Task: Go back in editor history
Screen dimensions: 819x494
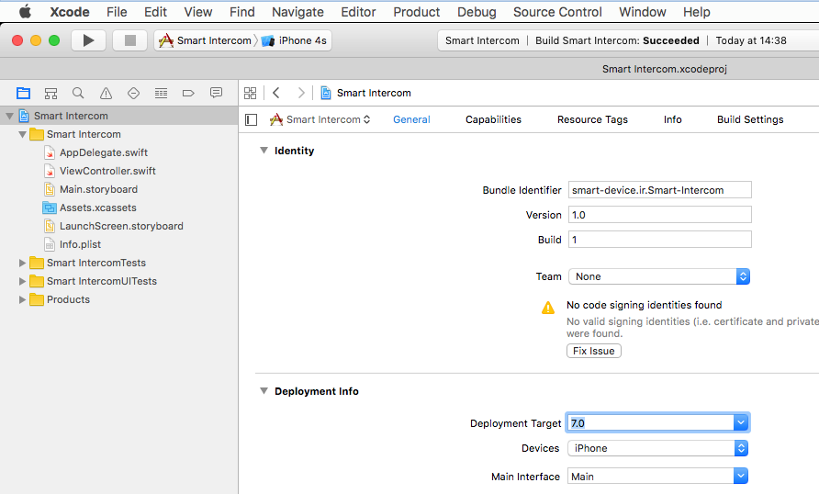Action: pyautogui.click(x=276, y=93)
